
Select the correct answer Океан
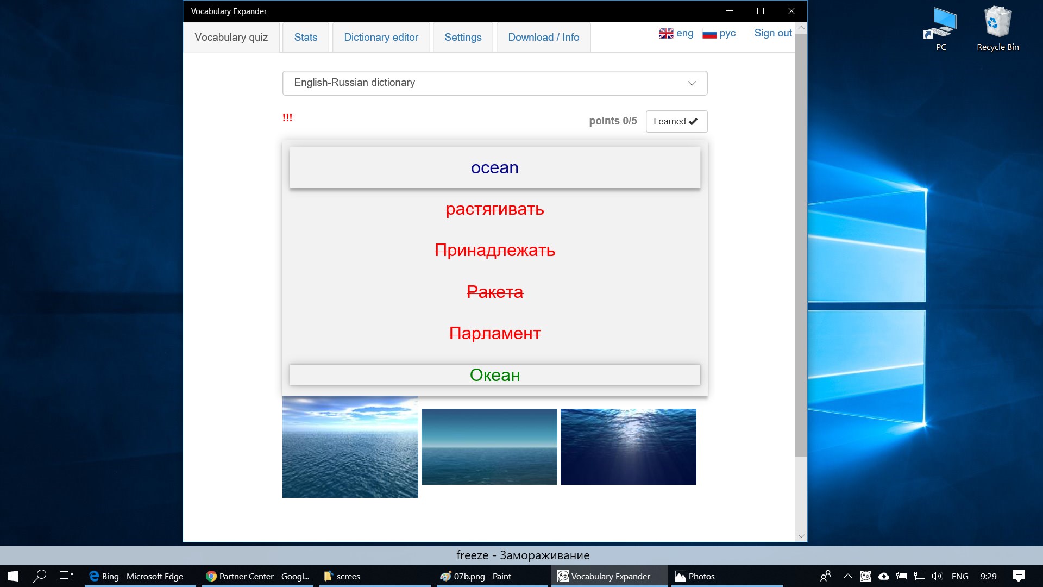click(494, 375)
